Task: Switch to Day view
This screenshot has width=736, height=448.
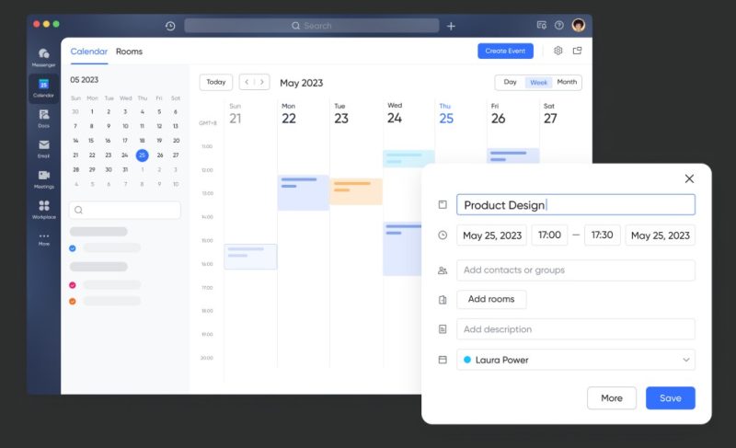Action: coord(511,82)
